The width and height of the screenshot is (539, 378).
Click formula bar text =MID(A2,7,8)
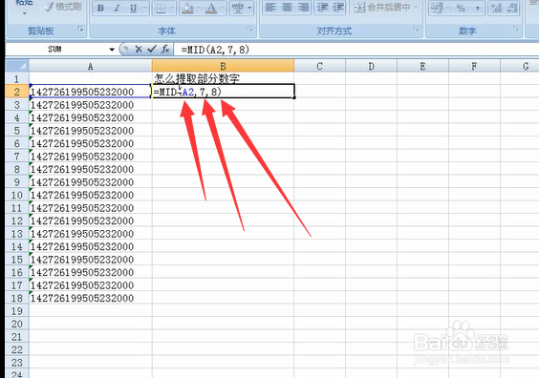point(215,50)
